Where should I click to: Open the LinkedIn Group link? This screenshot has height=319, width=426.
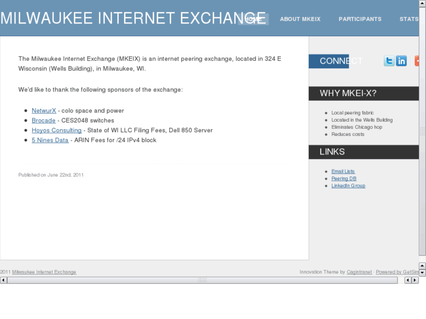[x=348, y=186]
